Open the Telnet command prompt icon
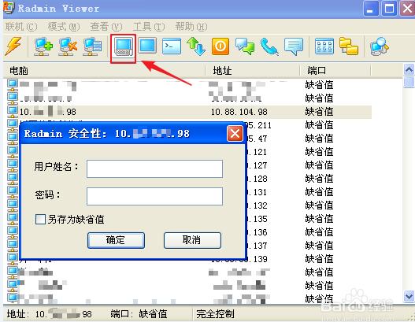The image size is (415, 322). point(172,46)
